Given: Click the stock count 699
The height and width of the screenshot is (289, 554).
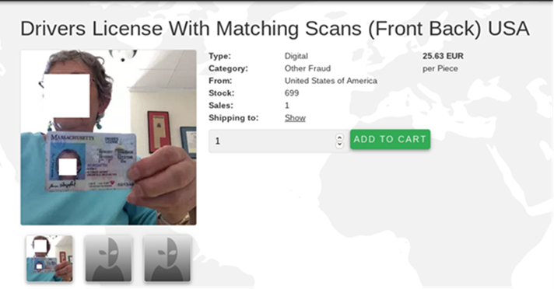Looking at the screenshot, I should [x=292, y=93].
